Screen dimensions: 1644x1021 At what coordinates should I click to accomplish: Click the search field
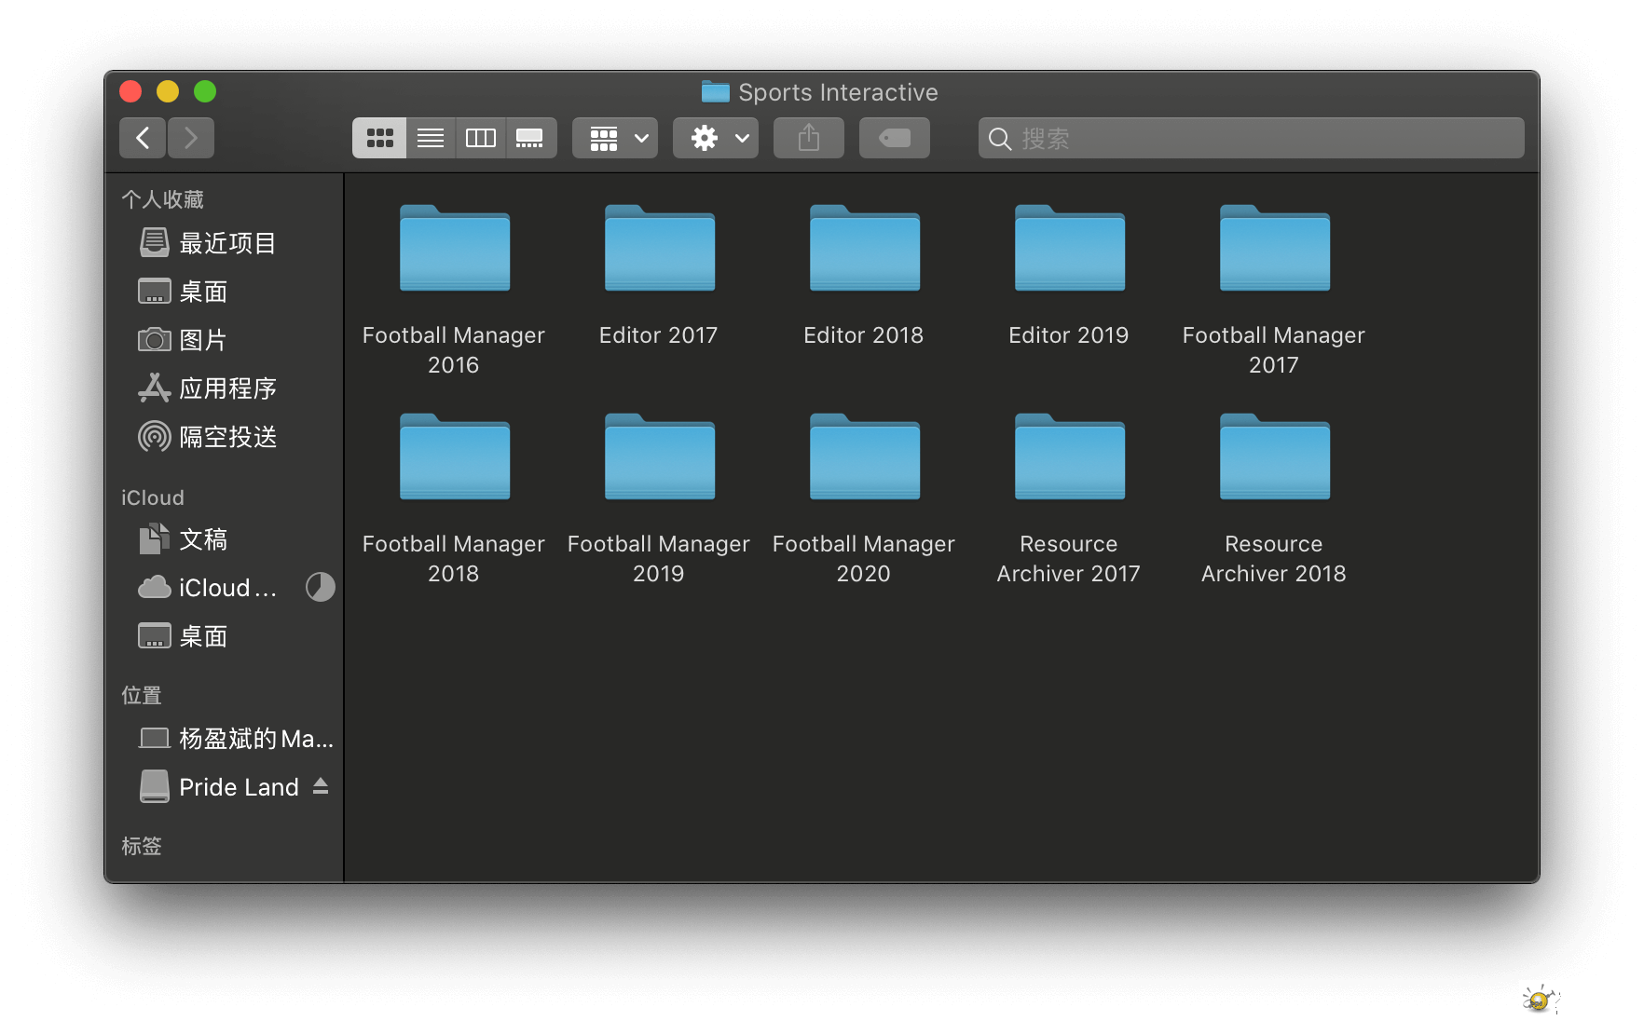[x=1252, y=138]
